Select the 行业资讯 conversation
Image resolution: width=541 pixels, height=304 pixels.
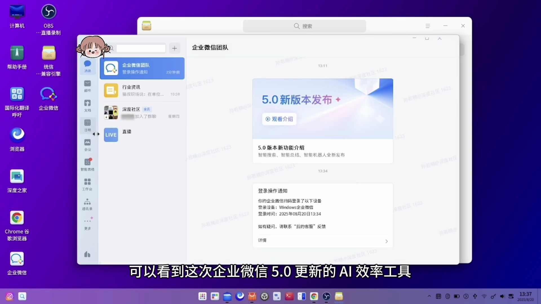pyautogui.click(x=142, y=90)
